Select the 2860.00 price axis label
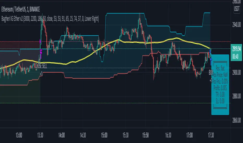 [236, 120]
